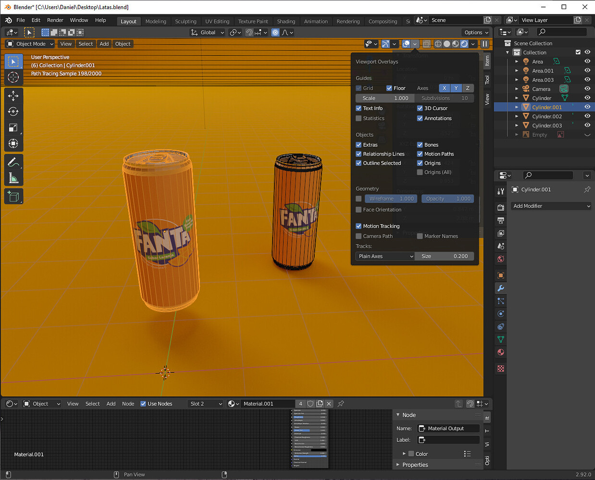Screen dimensions: 595x480
Task: Open the Object properties orange square tab
Action: tap(501, 275)
